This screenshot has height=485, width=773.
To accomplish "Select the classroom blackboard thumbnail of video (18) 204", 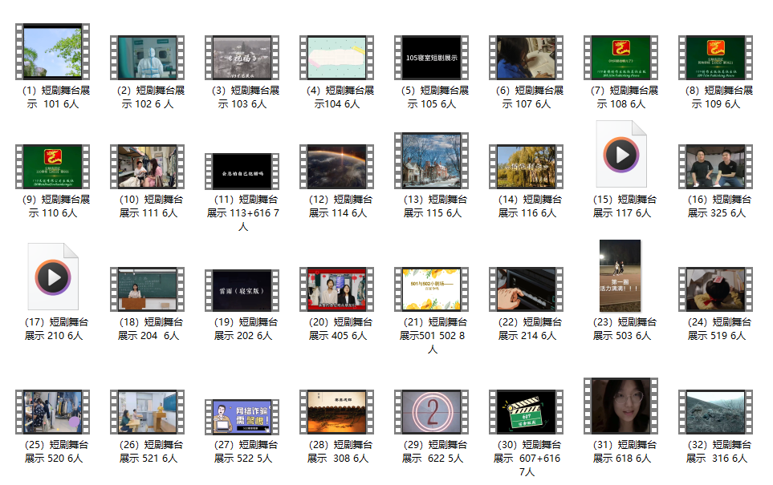I will pyautogui.click(x=147, y=290).
